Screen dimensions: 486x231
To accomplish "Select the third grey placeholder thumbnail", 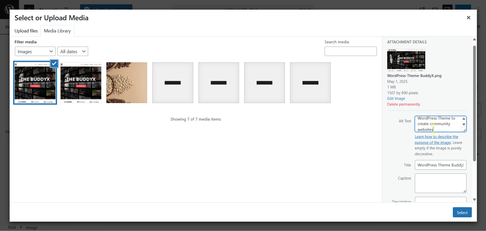I will click(264, 83).
